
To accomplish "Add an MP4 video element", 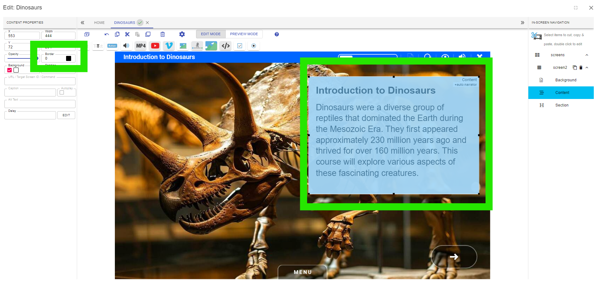I will (141, 46).
